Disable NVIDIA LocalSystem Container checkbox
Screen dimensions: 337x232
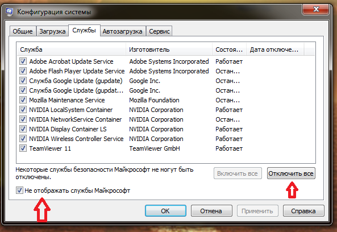click(x=23, y=110)
